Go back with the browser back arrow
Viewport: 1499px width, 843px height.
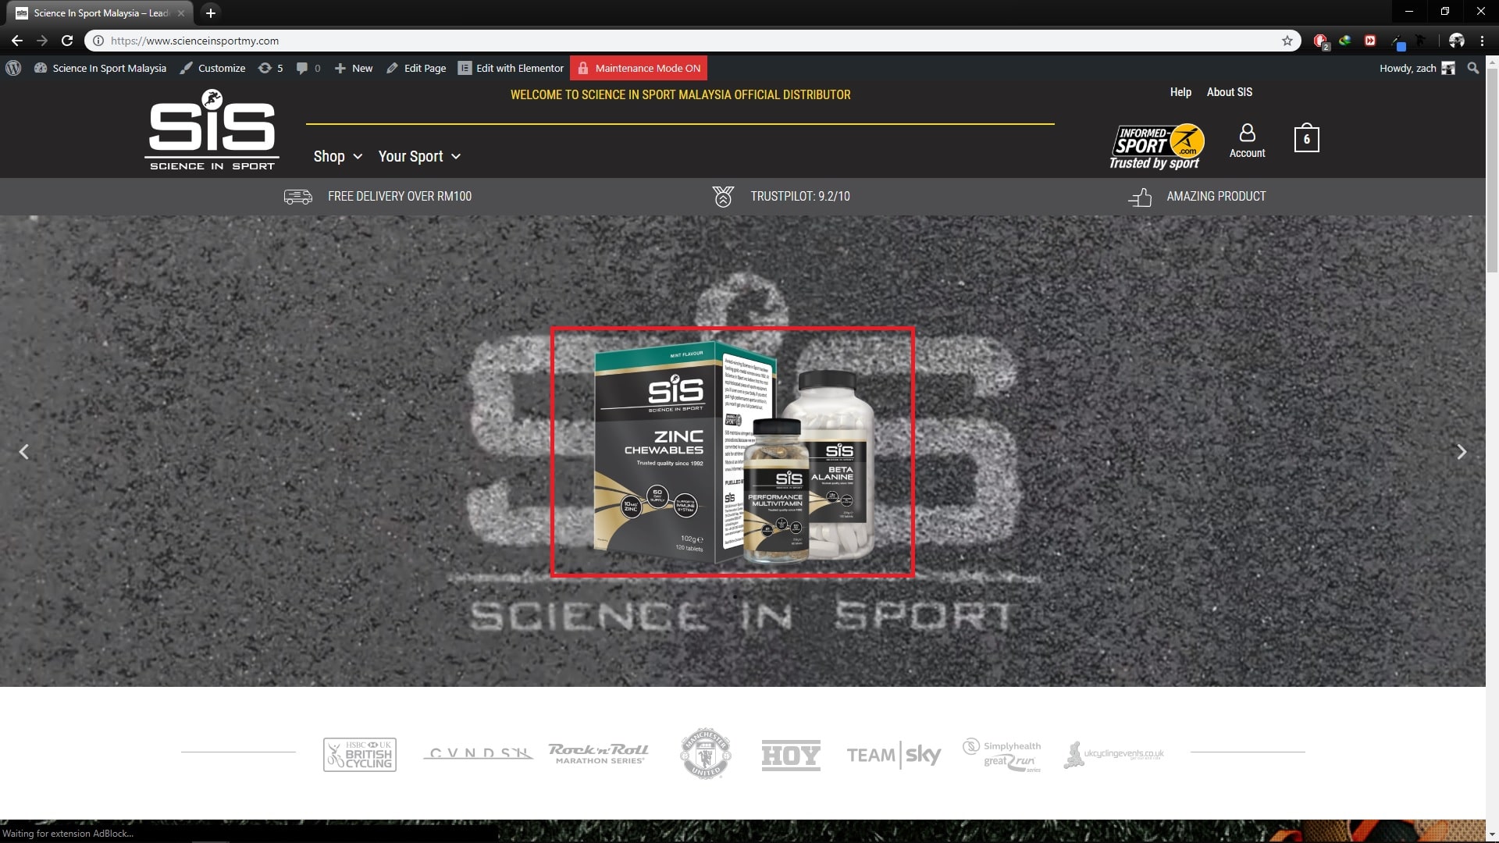17,41
